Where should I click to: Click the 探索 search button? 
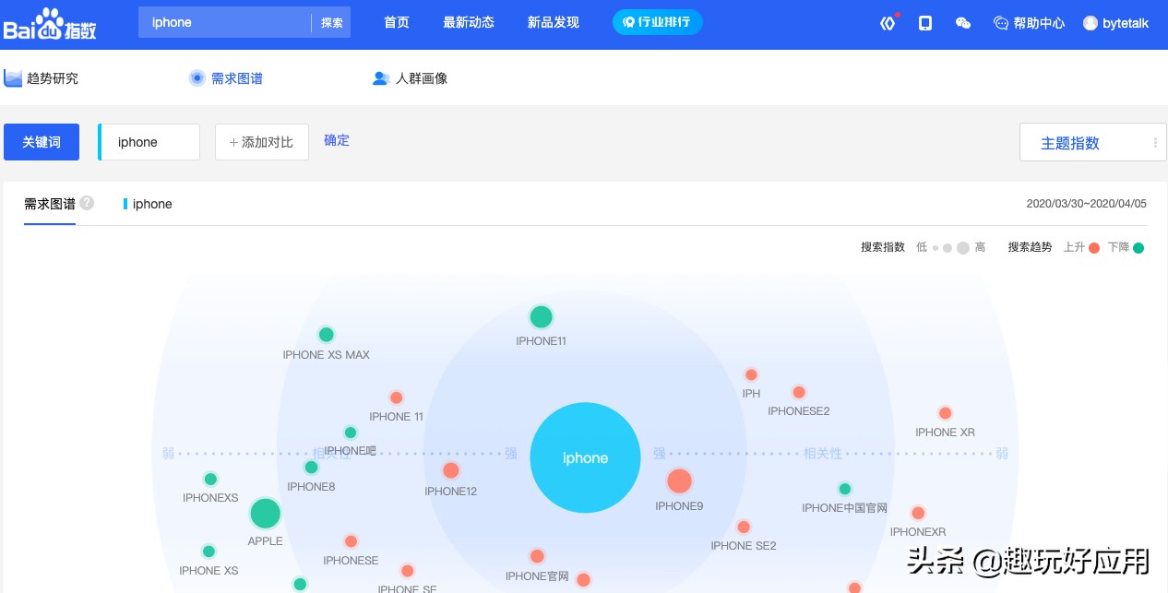(331, 22)
